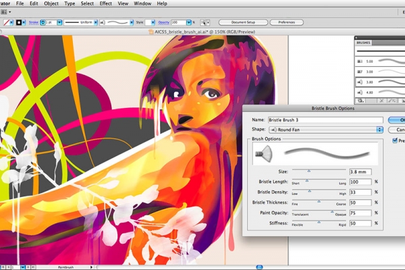This screenshot has width=405, height=270.
Task: Click the Bristle Length slider handle
Action: click(307, 181)
